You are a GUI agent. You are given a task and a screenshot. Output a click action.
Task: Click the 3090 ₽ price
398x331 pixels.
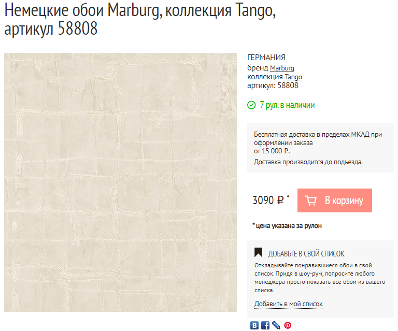268,200
